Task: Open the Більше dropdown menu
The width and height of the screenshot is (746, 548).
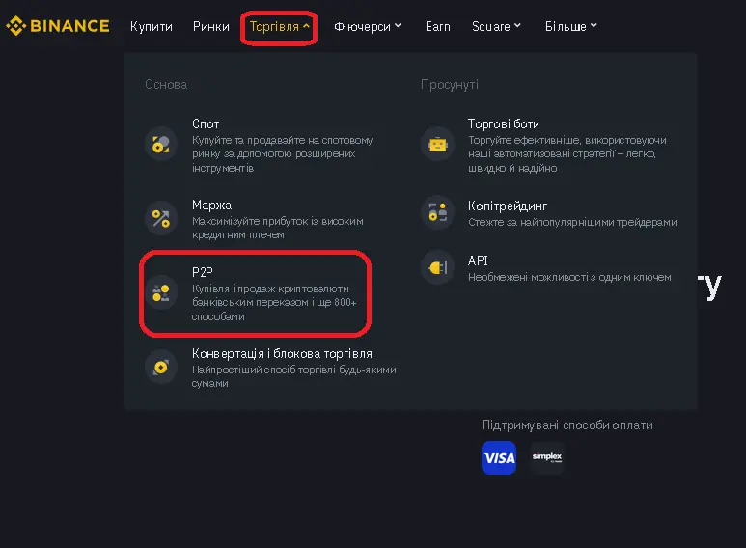Action: (x=570, y=27)
